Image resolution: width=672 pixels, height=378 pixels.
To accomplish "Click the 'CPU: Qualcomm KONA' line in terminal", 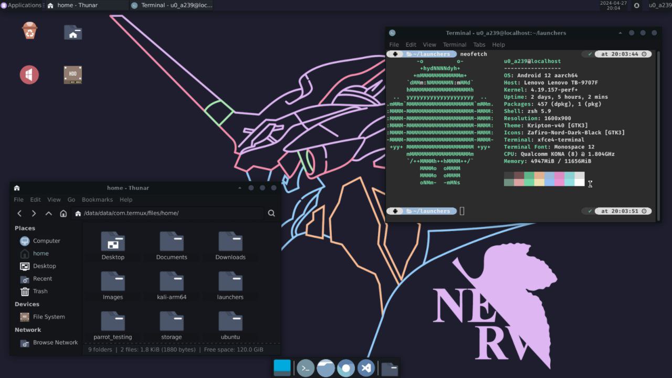I will point(559,154).
